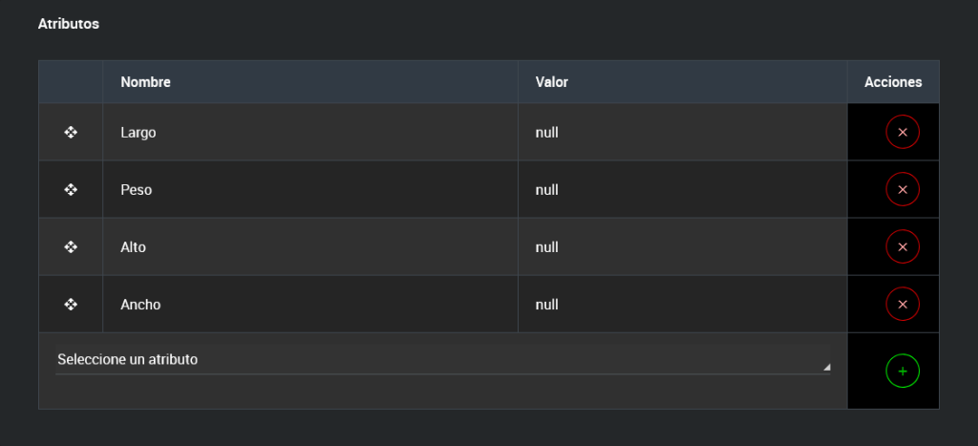Click the Alto row's null value
Viewport: 978px width, 446px height.
[547, 247]
